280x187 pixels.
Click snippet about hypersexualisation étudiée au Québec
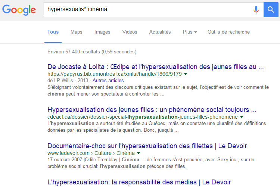pyautogui.click(x=156, y=127)
